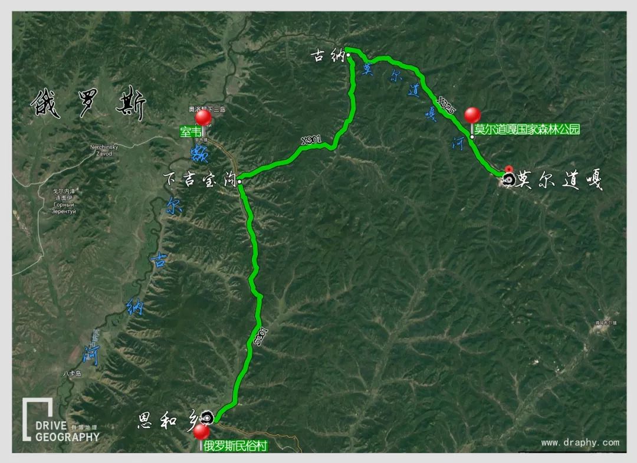The width and height of the screenshot is (637, 463).
Task: Click the small red marker above 莫尔道嘎
Action: (508, 169)
